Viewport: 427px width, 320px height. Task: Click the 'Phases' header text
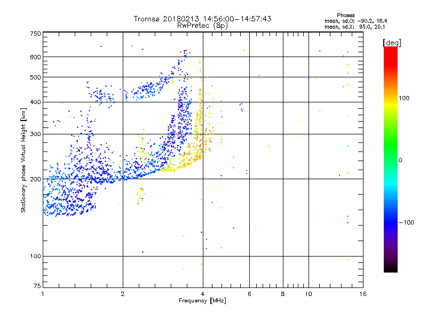click(x=345, y=15)
